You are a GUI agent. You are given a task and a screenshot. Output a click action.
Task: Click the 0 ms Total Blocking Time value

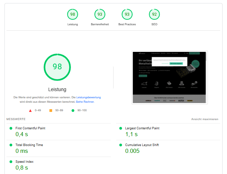coord(22,151)
